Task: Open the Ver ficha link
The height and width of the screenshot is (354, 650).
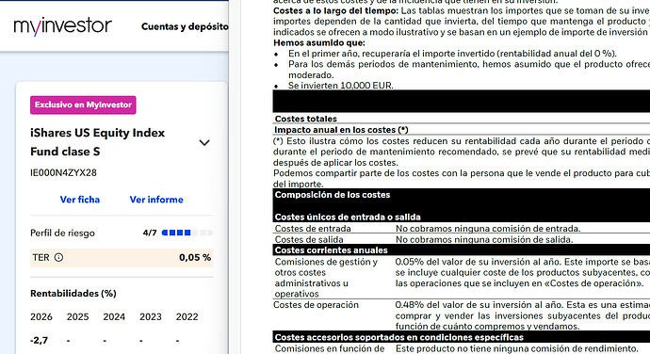Action: [79, 200]
